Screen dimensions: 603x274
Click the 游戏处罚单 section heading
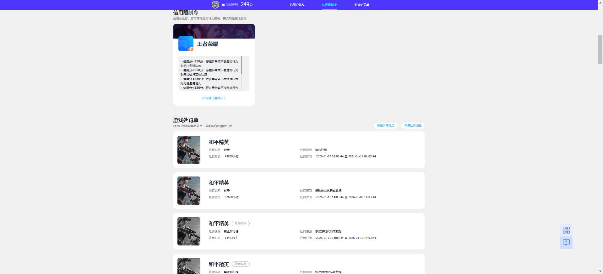[x=186, y=120]
